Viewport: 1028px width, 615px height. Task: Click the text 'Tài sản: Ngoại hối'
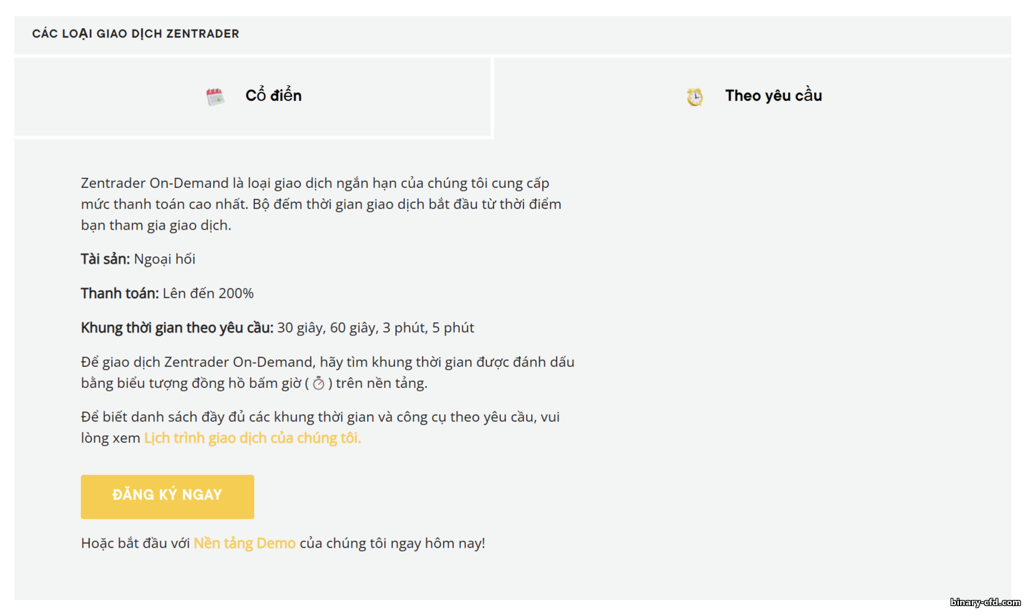pyautogui.click(x=138, y=259)
